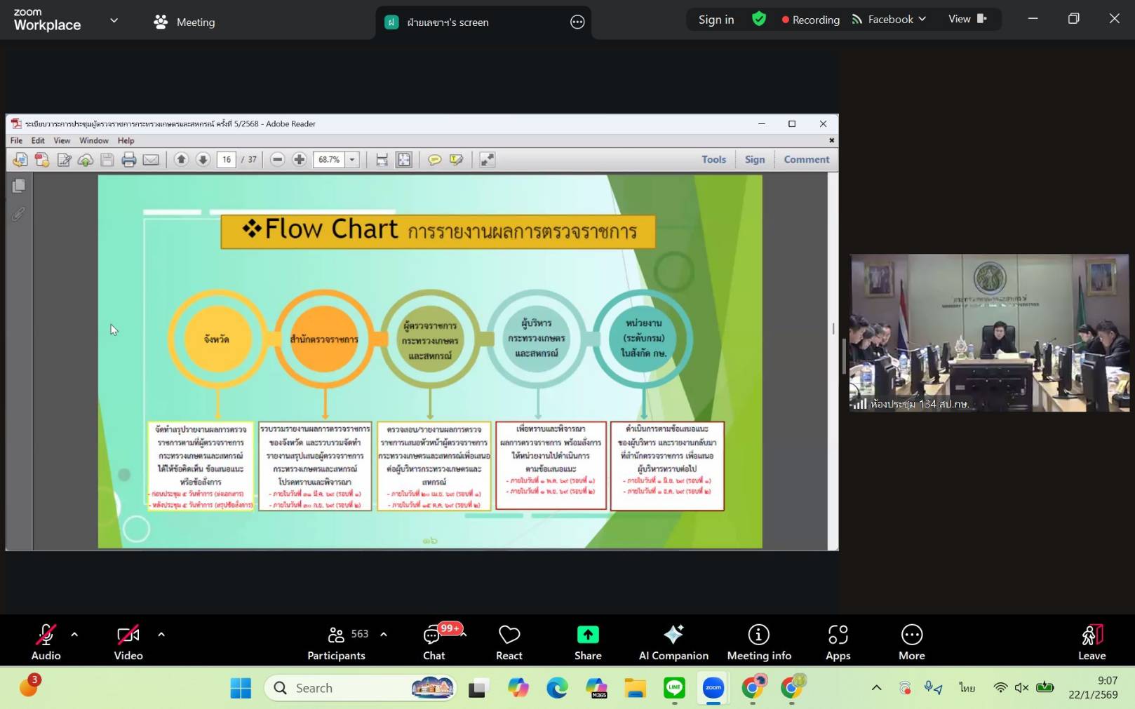Leave the meeting
This screenshot has width=1135, height=709.
click(1092, 642)
